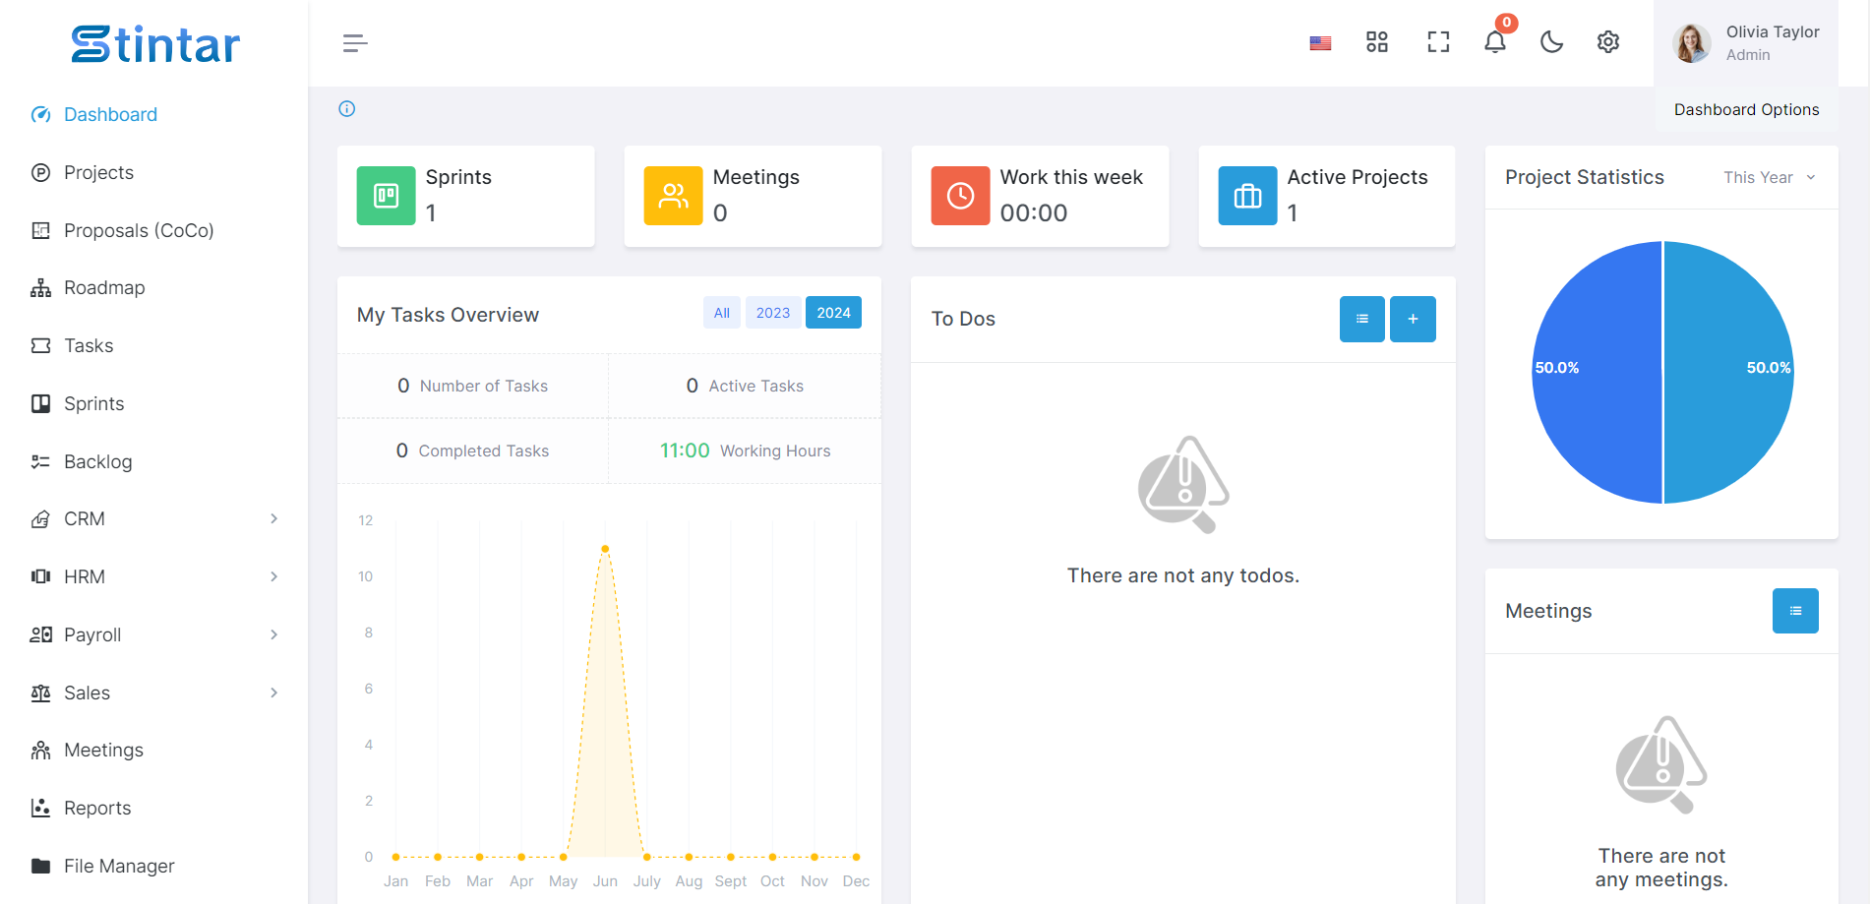Click the right light-blue pie slice

tap(1728, 373)
